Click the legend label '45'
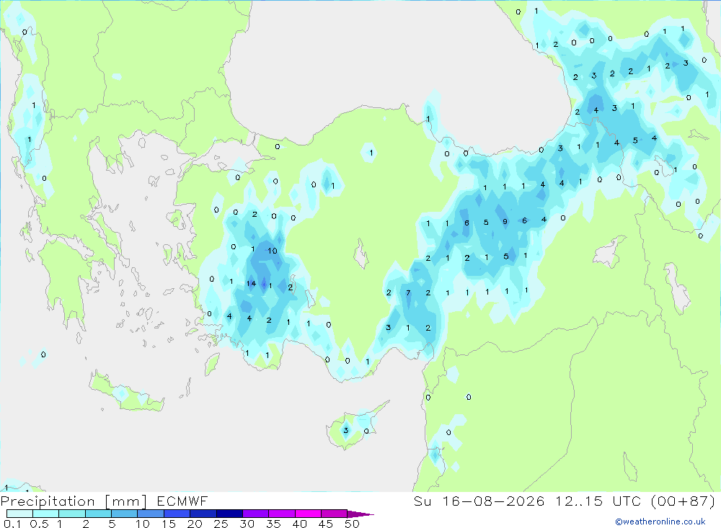This screenshot has height=528, width=721. pos(326,524)
